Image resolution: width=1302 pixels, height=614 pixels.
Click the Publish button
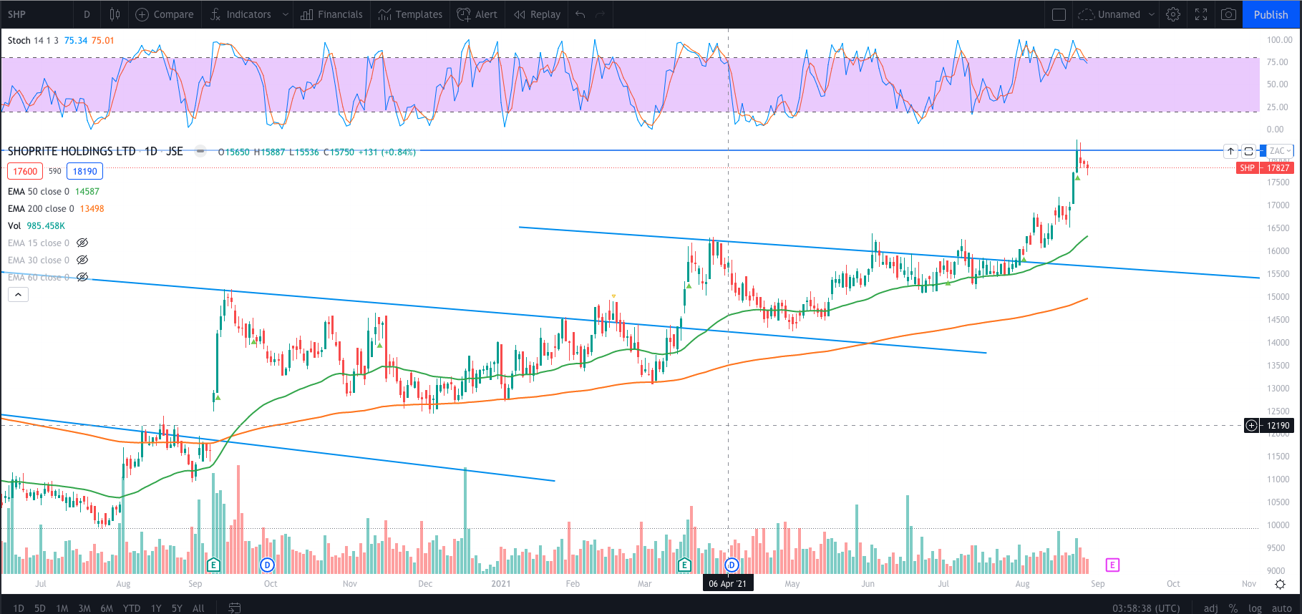(1271, 14)
